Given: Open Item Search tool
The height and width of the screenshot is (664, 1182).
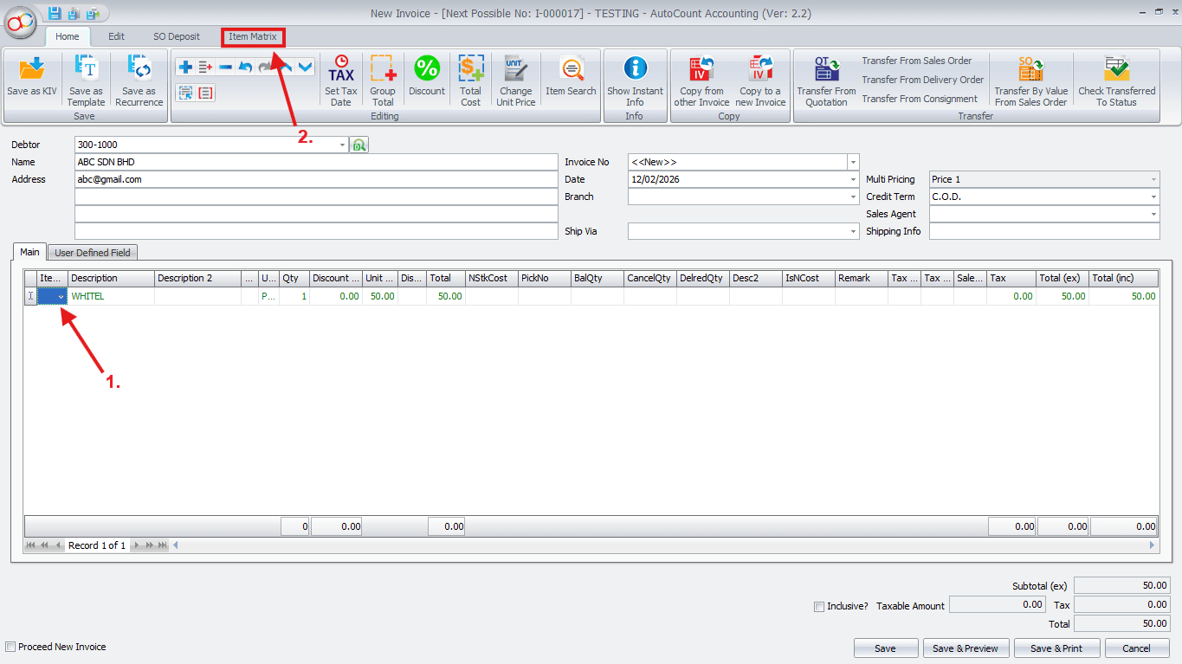Looking at the screenshot, I should 571,70.
